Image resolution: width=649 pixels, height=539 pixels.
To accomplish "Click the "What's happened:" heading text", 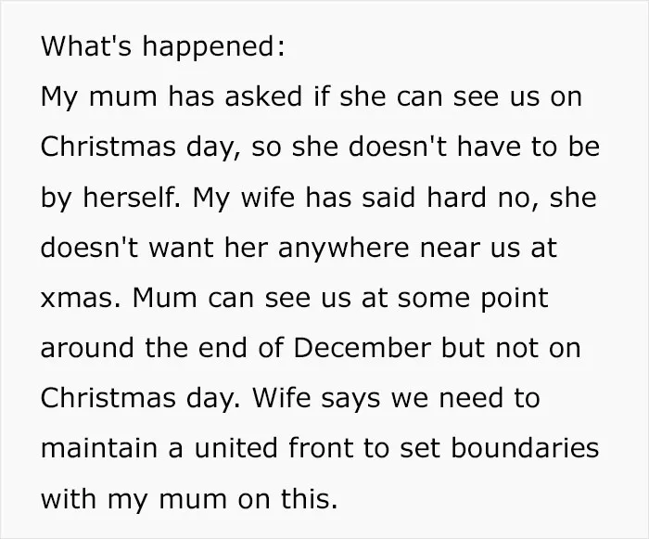I will tap(163, 46).
